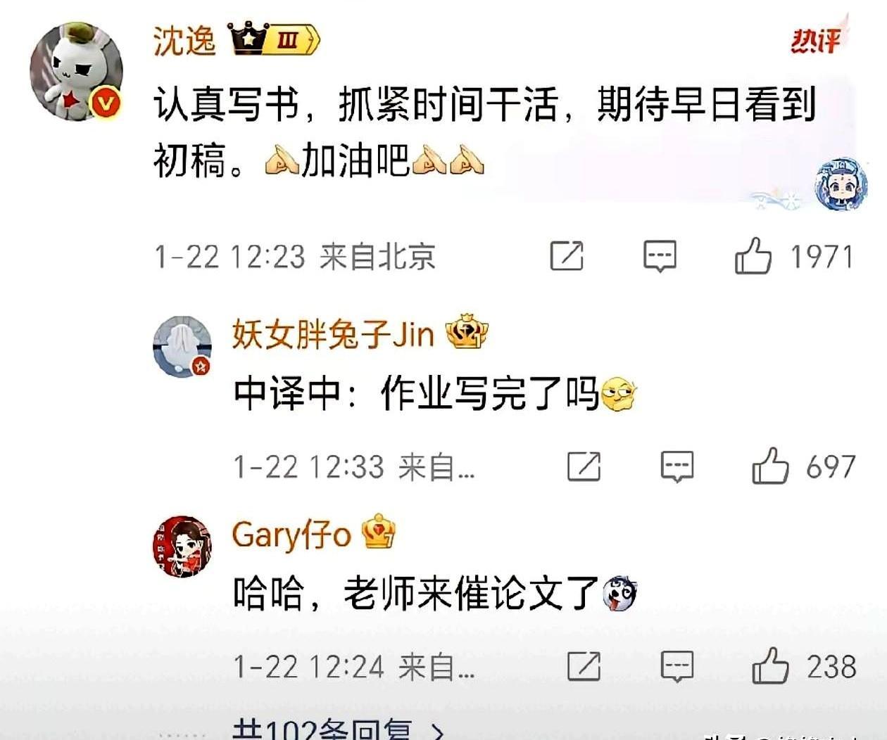Open Gary仔o's avatar picture
This screenshot has width=887, height=740.
click(x=182, y=547)
